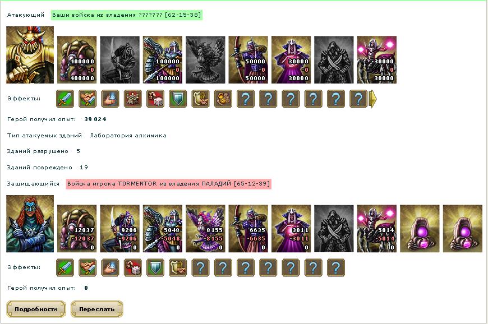Select attacker's scroll effect icon
Image resolution: width=488 pixels, height=324 pixels.
[200, 99]
